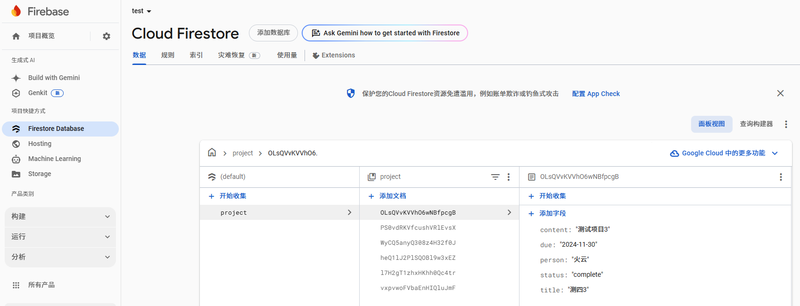The height and width of the screenshot is (306, 800).
Task: Click the person field value
Action: (x=580, y=259)
